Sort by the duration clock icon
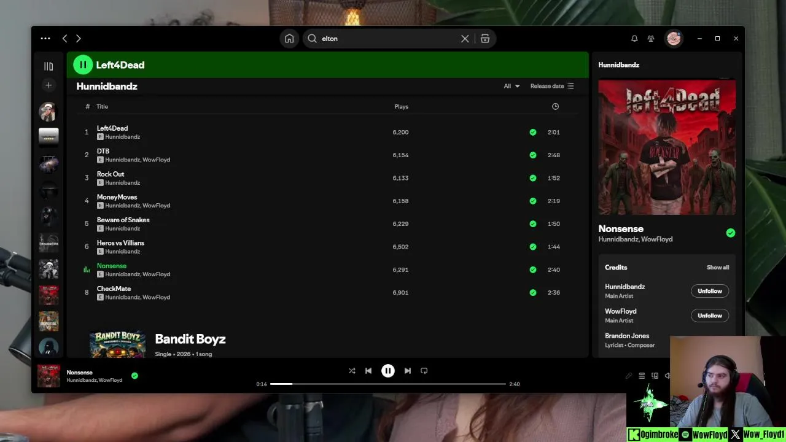 (x=555, y=106)
